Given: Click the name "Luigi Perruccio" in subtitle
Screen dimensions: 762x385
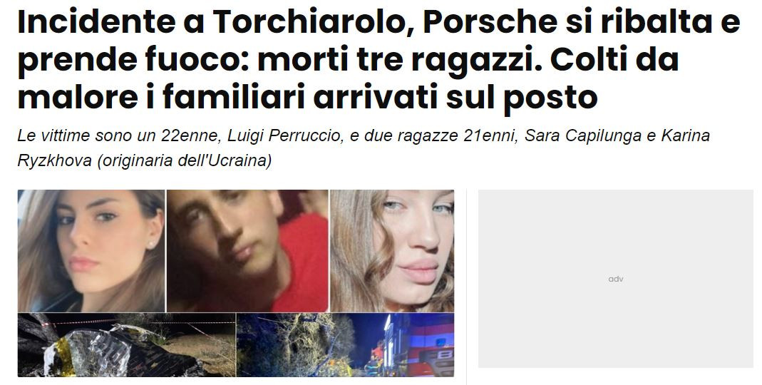Looking at the screenshot, I should pyautogui.click(x=284, y=136).
